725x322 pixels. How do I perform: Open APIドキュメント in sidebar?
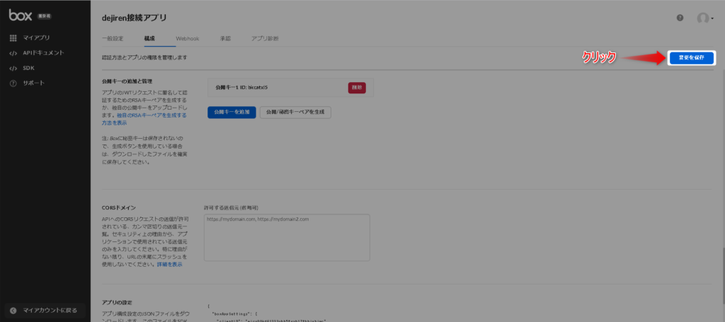point(43,53)
